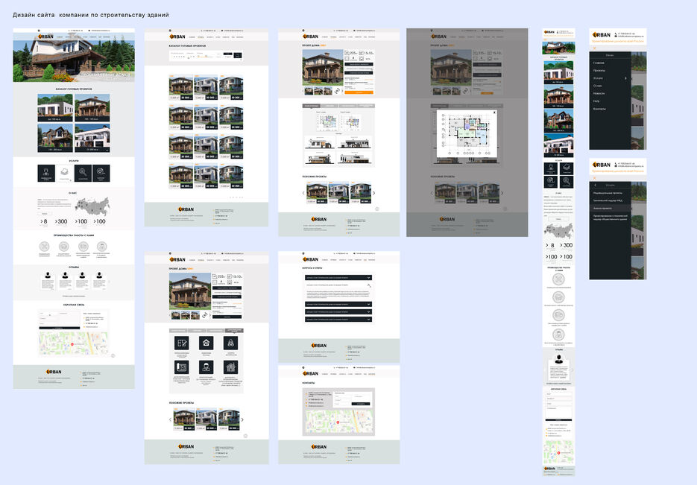Click the rolled floor-plan service icon on lower project page

click(x=181, y=367)
